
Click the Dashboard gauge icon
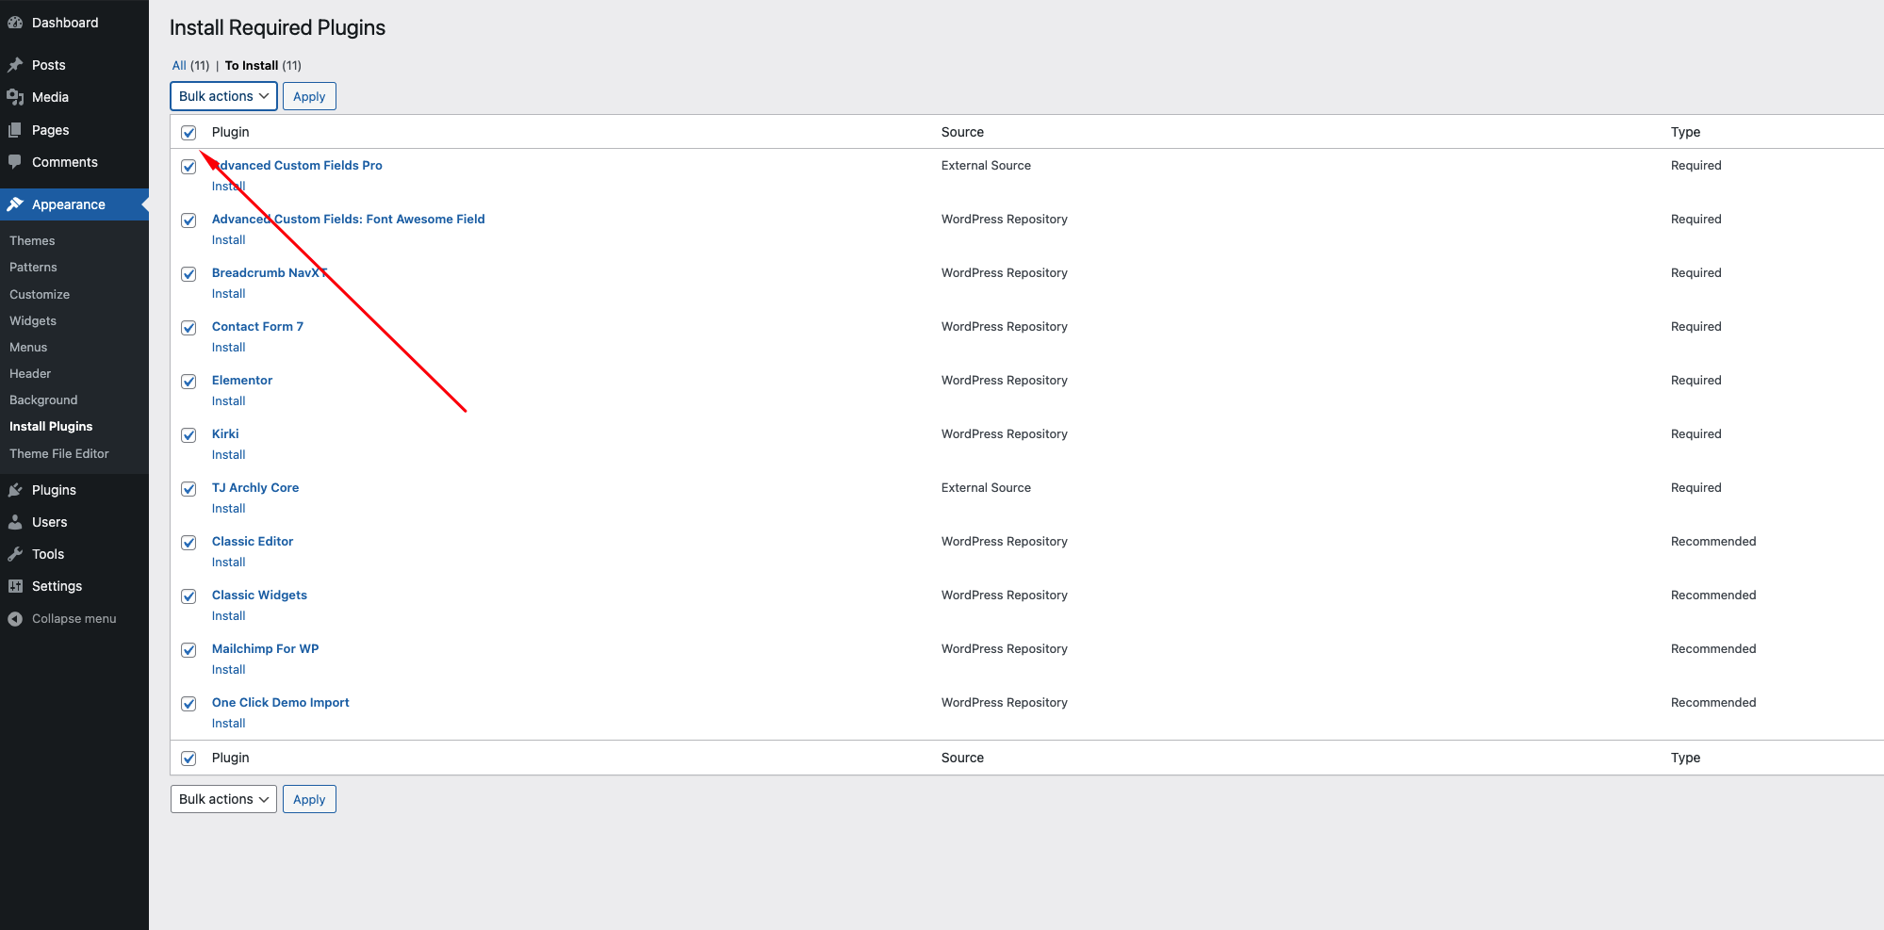(x=15, y=23)
